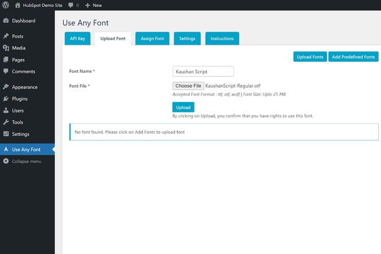Open Settings in the sidebar menu
The width and height of the screenshot is (381, 254).
tap(21, 134)
